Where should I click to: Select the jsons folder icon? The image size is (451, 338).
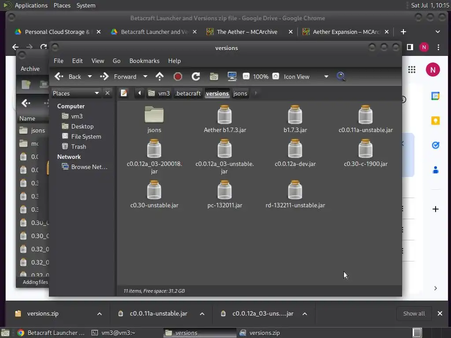click(x=154, y=119)
